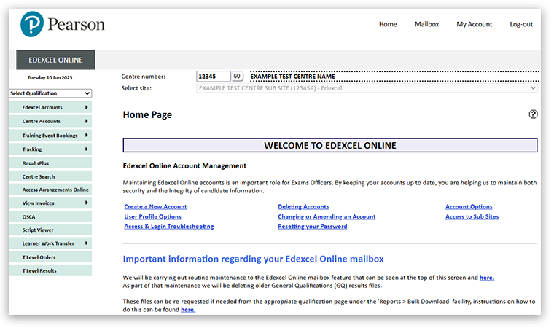
Task: Click in the Centre number field
Action: click(x=213, y=77)
